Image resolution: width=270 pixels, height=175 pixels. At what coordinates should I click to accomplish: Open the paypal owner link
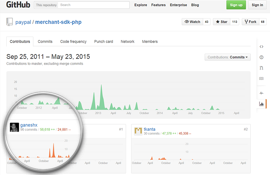coord(23,22)
